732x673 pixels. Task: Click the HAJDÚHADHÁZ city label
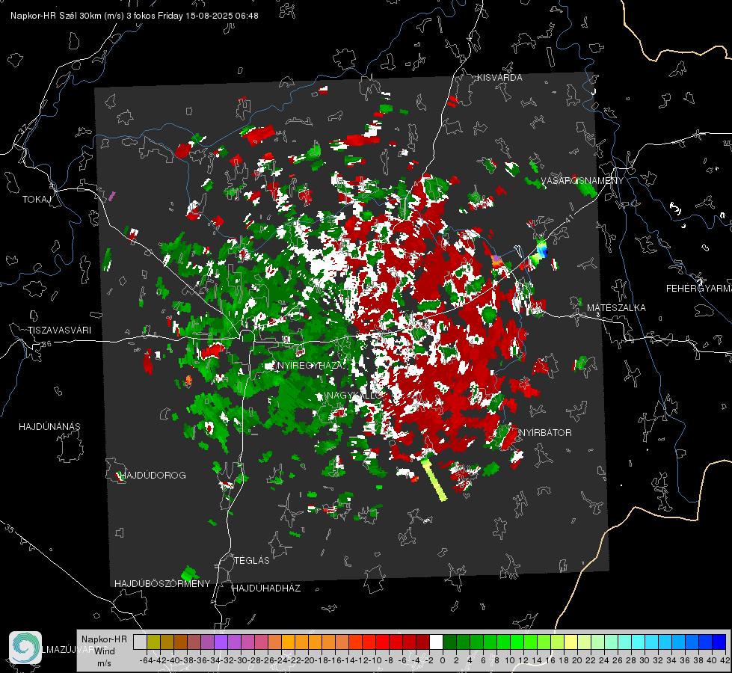pyautogui.click(x=266, y=589)
